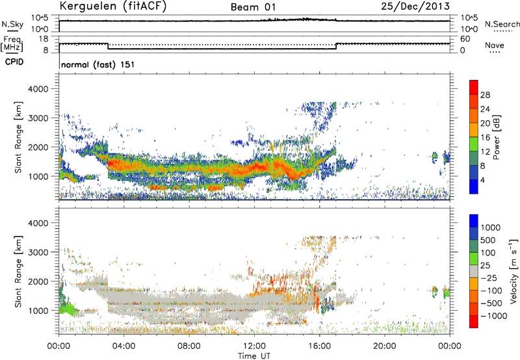Click the light green 12-16 dB Power swatch
520x360 pixels.
[x=474, y=144]
